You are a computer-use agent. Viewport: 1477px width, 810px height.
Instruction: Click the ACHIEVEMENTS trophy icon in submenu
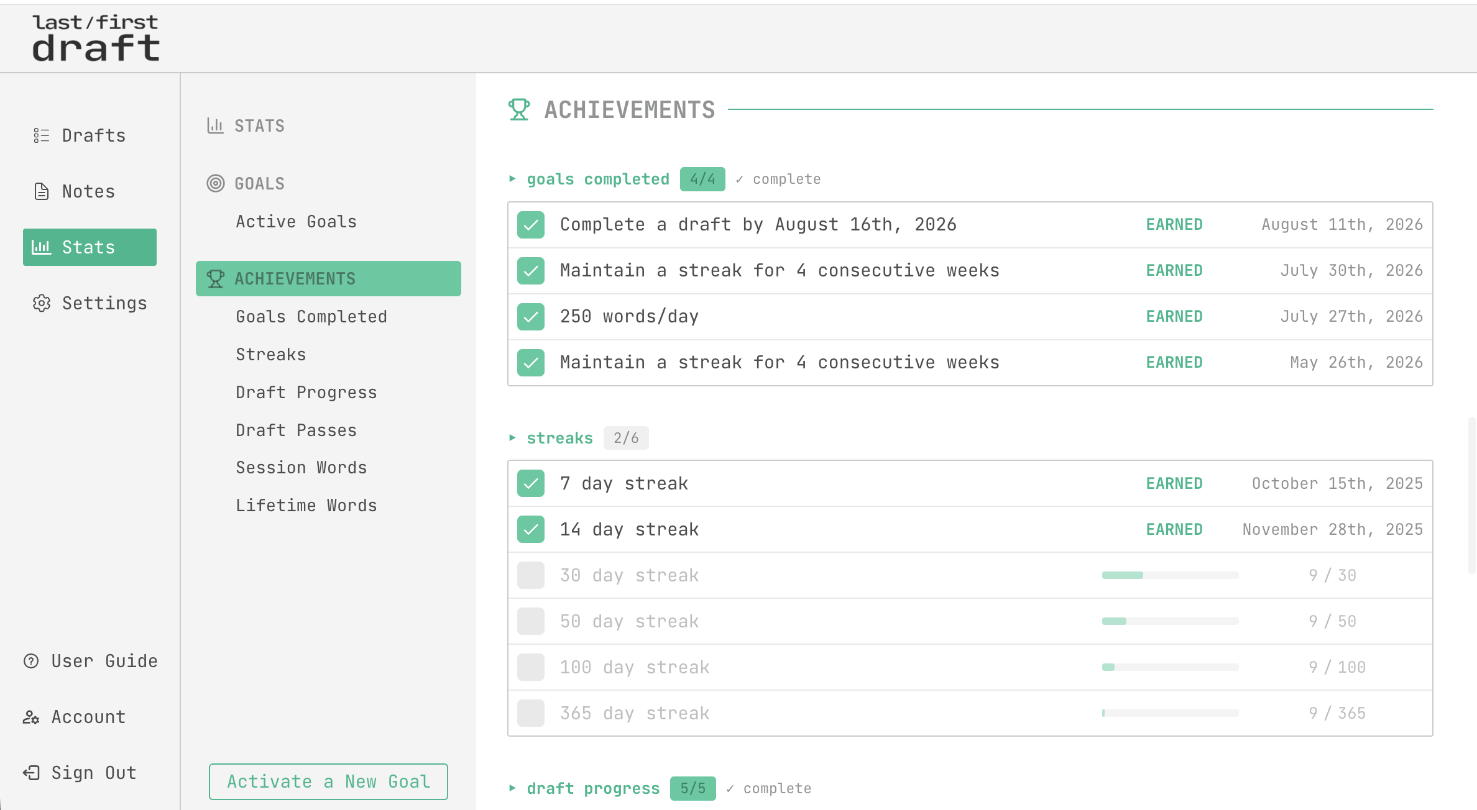point(215,279)
